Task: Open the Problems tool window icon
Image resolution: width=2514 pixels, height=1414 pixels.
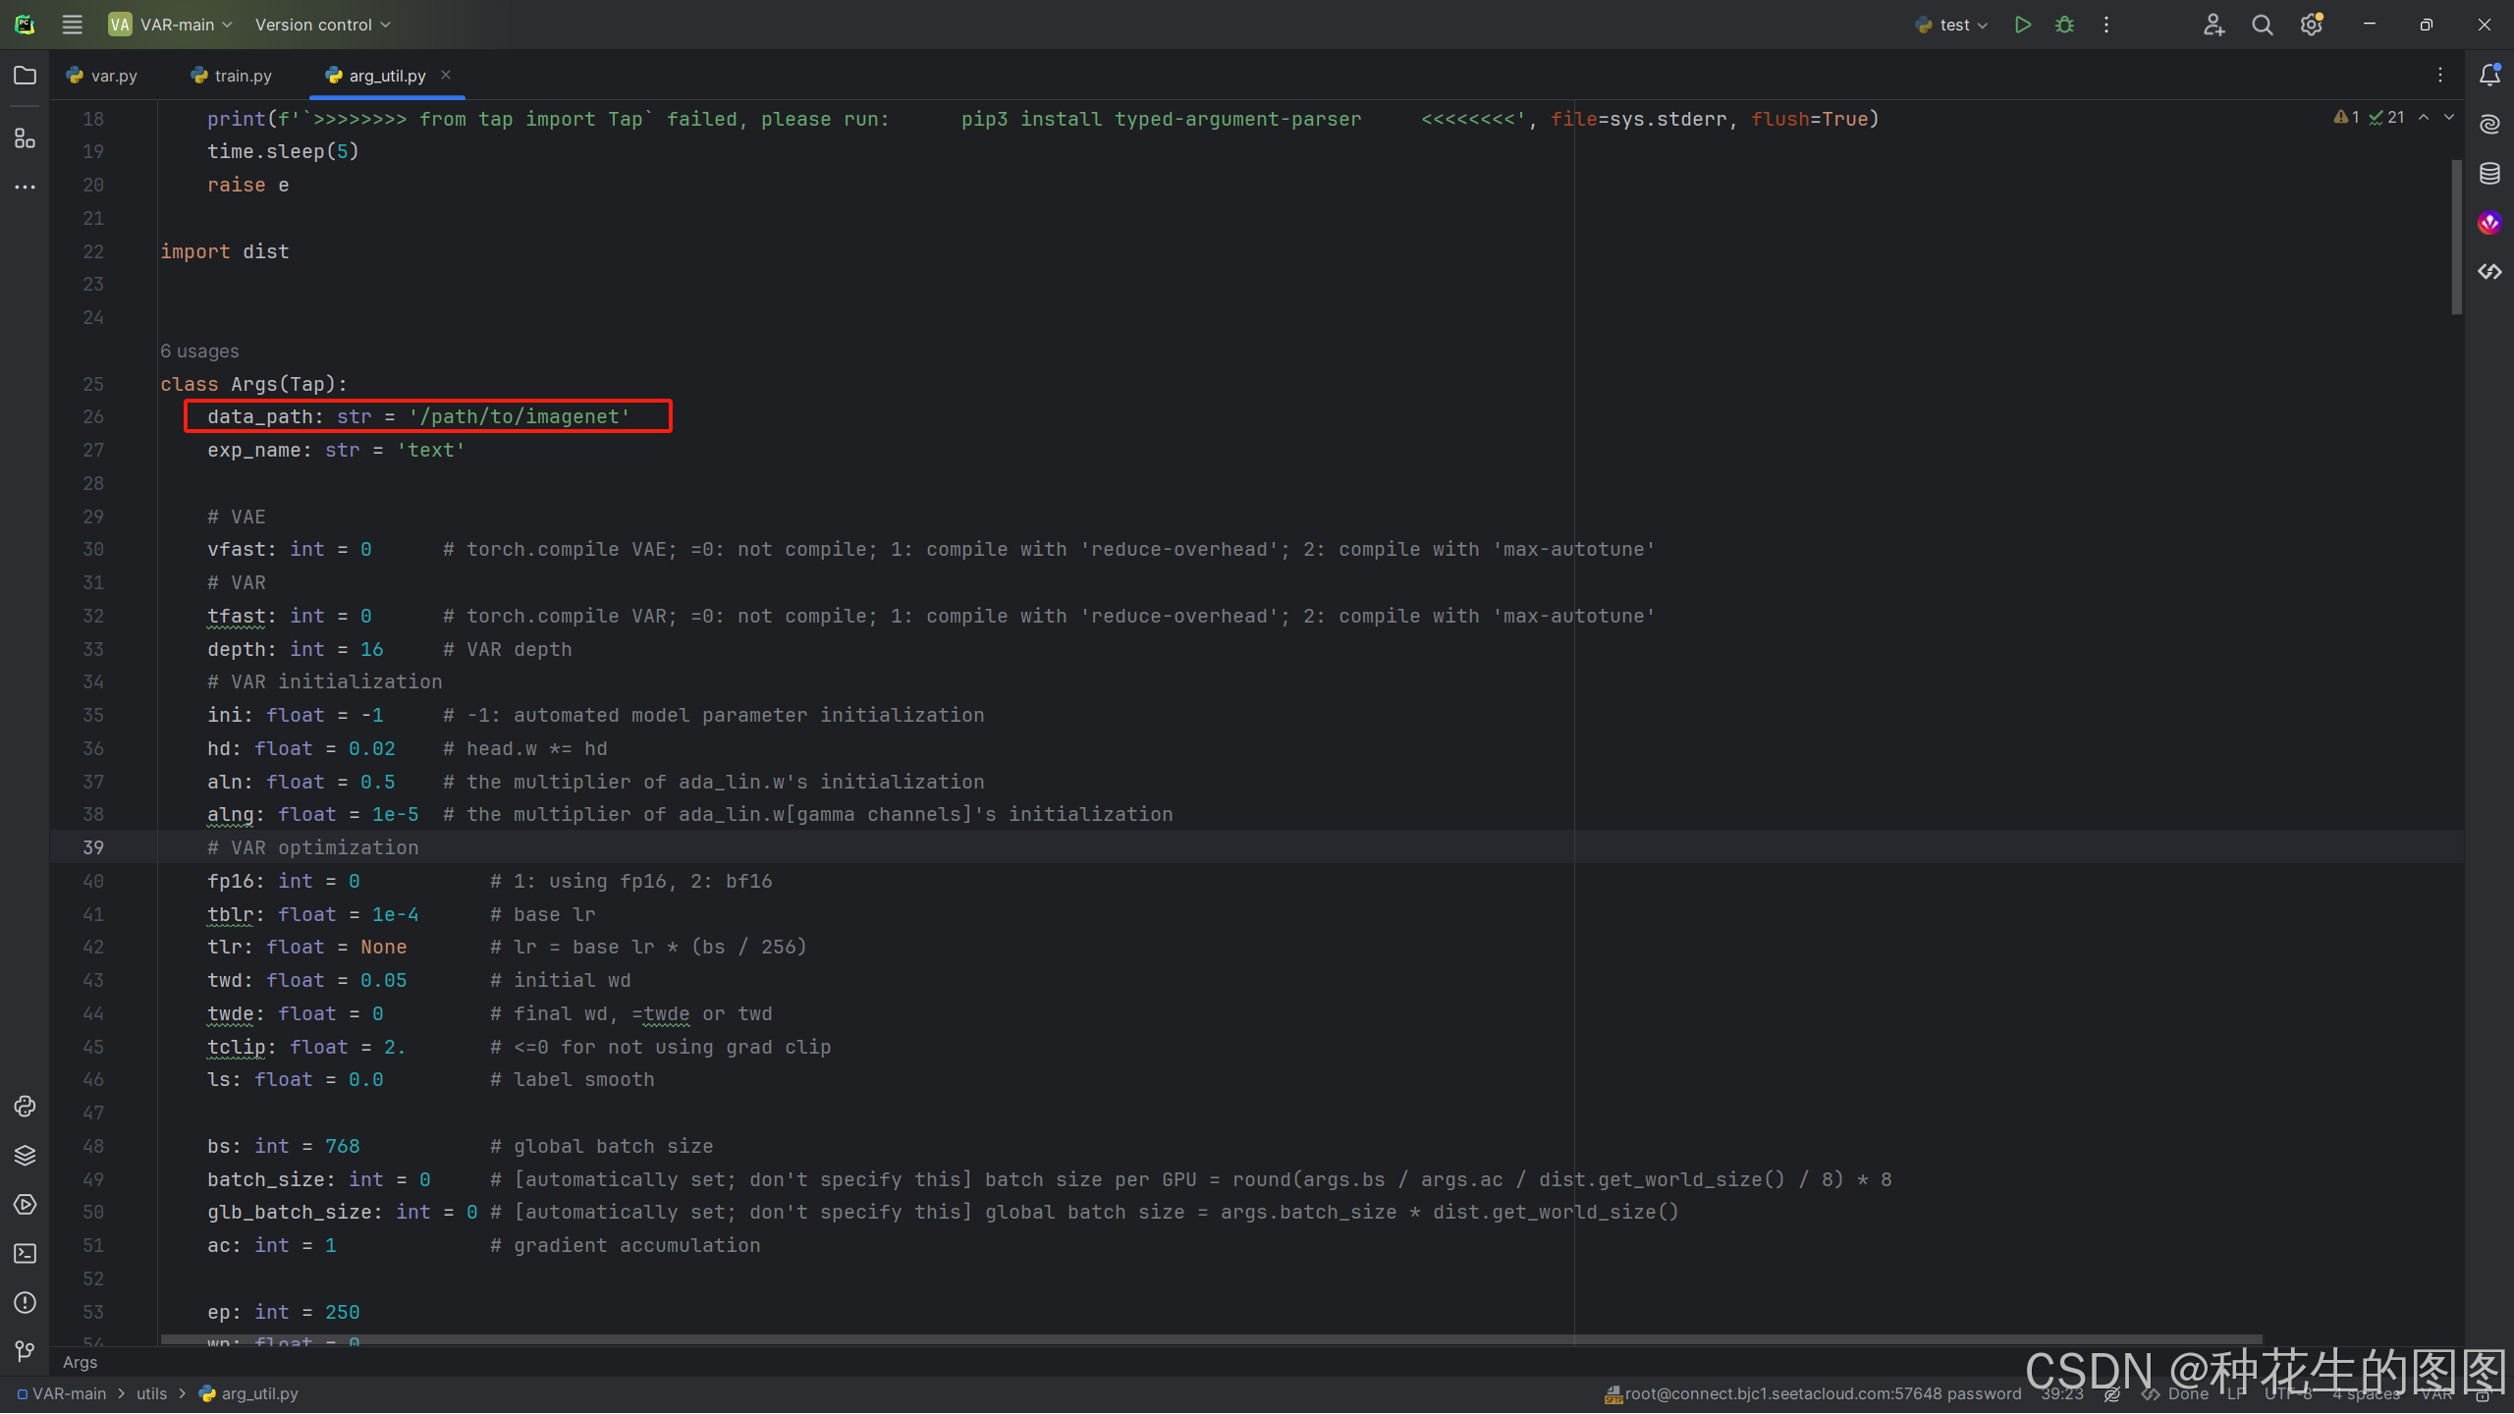Action: pyautogui.click(x=25, y=1303)
